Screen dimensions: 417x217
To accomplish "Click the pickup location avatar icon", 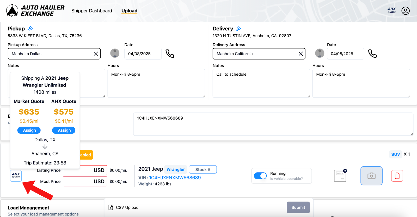I will (115, 53).
